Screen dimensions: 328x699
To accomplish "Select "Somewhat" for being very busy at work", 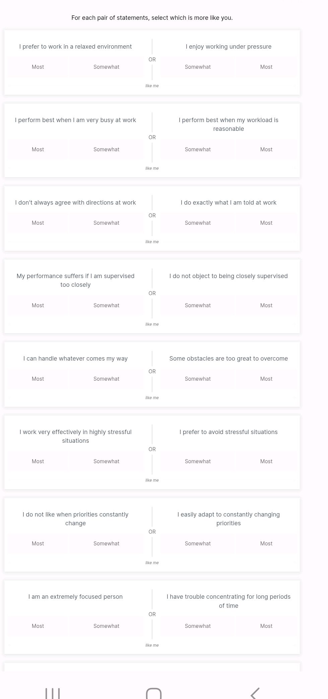I will point(106,149).
